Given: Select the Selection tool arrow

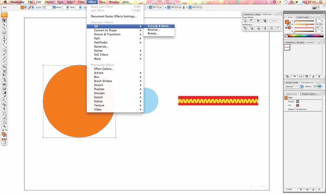Looking at the screenshot, I should pos(4,21).
